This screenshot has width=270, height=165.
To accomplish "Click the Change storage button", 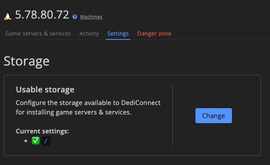I will [214, 116].
